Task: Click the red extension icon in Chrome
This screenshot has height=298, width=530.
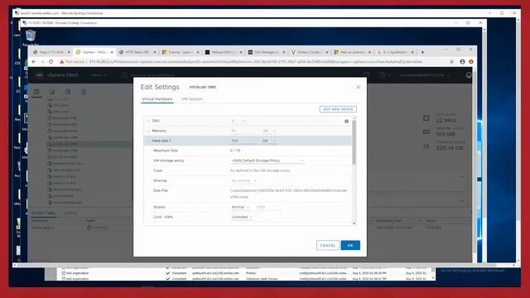Action: pyautogui.click(x=471, y=62)
